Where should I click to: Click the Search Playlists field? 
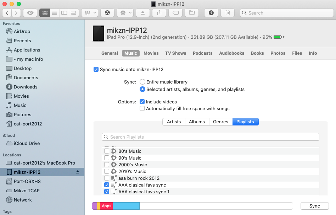(x=211, y=137)
